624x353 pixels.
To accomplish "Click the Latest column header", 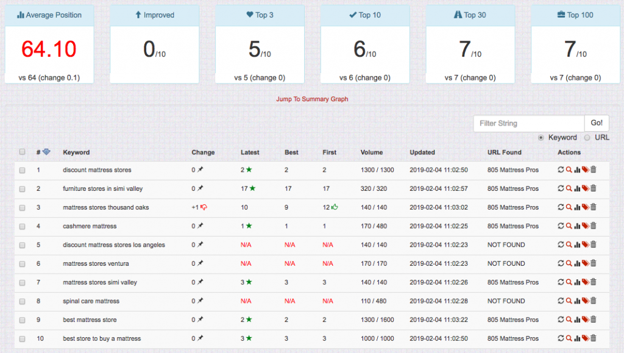I will coord(250,152).
